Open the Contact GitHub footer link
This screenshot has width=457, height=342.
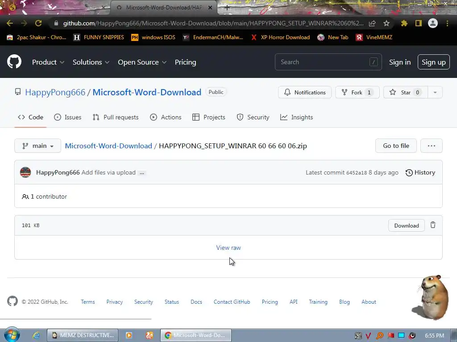(232, 302)
